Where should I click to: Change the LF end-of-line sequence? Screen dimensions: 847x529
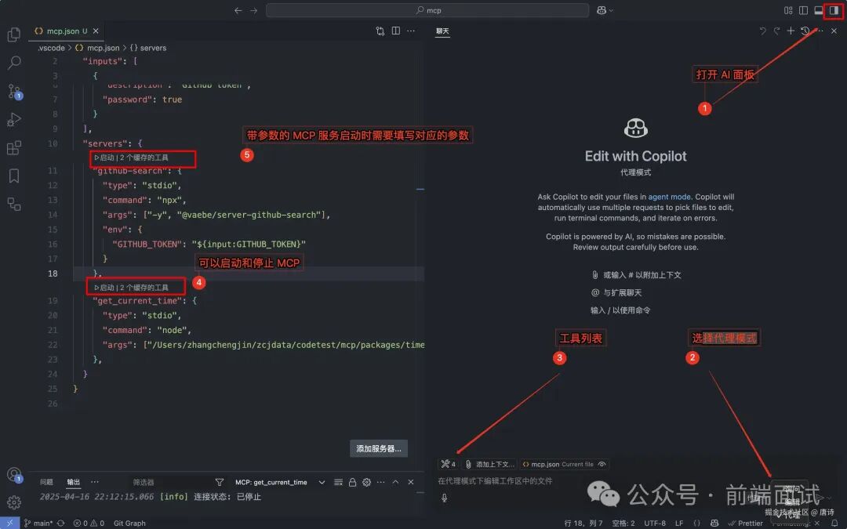click(x=679, y=523)
